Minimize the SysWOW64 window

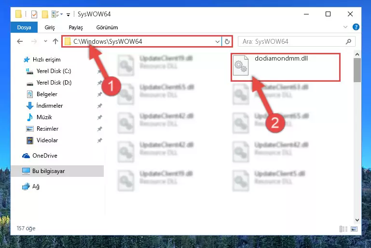tap(306, 14)
